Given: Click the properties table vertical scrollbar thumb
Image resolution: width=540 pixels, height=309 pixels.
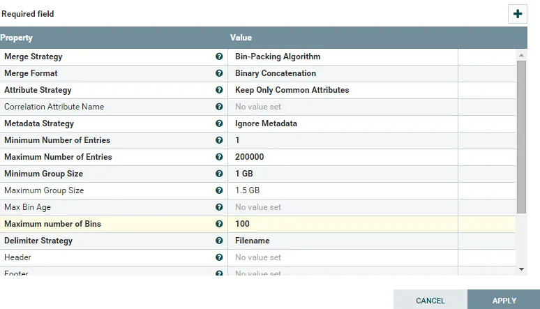Looking at the screenshot, I should pyautogui.click(x=521, y=136).
